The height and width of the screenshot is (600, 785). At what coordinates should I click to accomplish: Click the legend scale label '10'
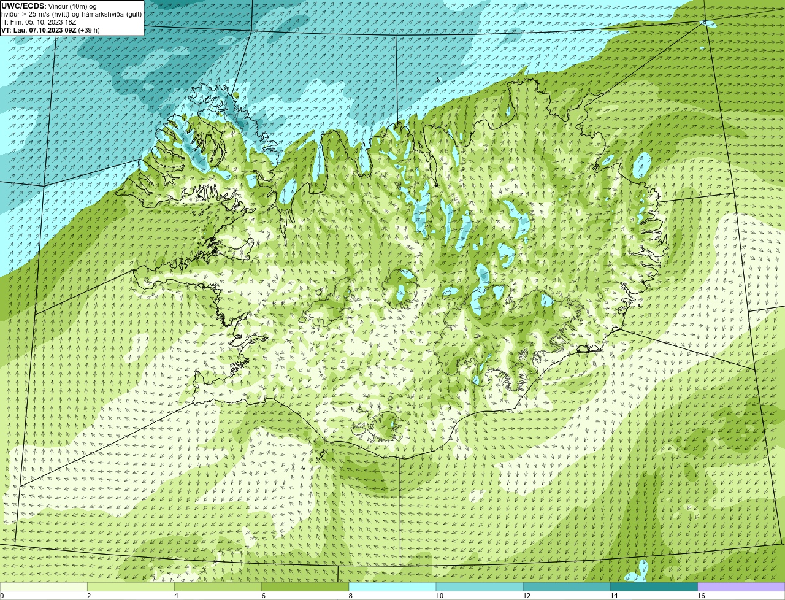pos(439,596)
